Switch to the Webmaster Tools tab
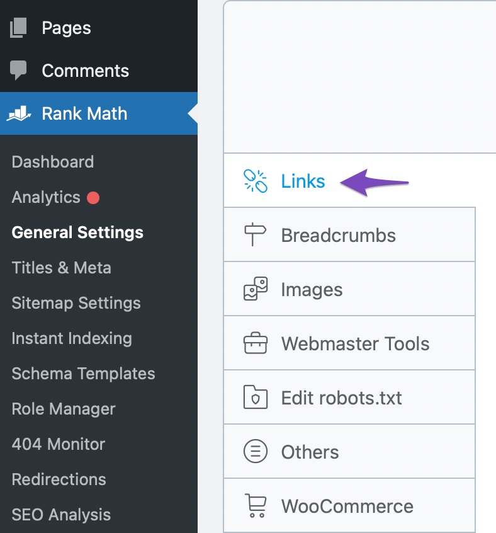The height and width of the screenshot is (533, 496). pos(349,343)
